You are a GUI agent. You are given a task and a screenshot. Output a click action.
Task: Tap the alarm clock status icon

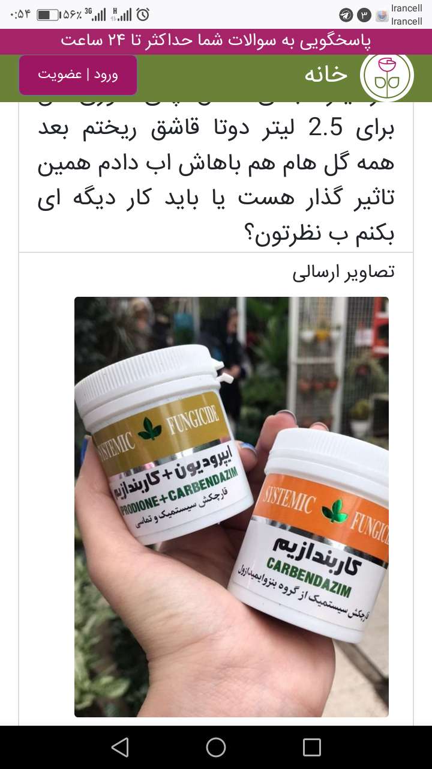[x=143, y=14]
